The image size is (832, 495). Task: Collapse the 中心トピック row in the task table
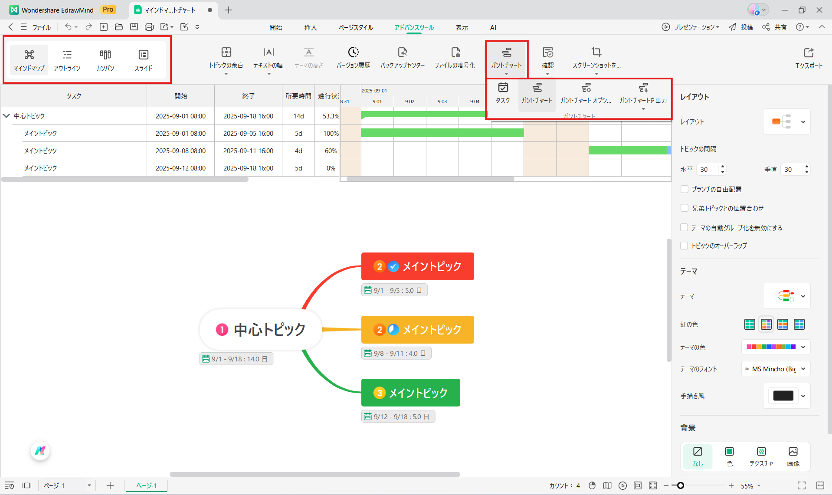pyautogui.click(x=6, y=115)
